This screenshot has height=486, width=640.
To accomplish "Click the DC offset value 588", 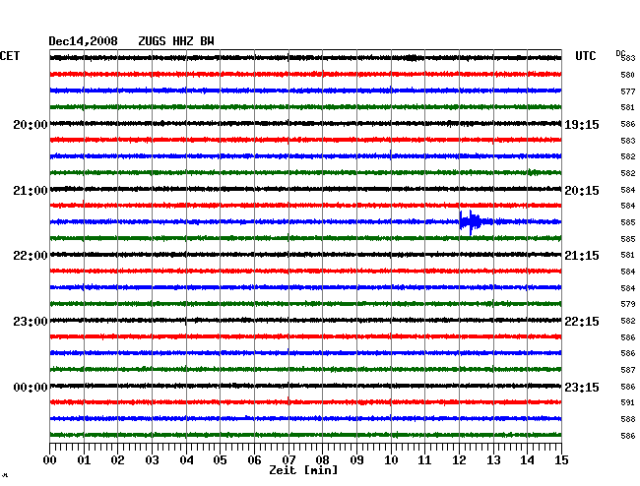I will (628, 419).
